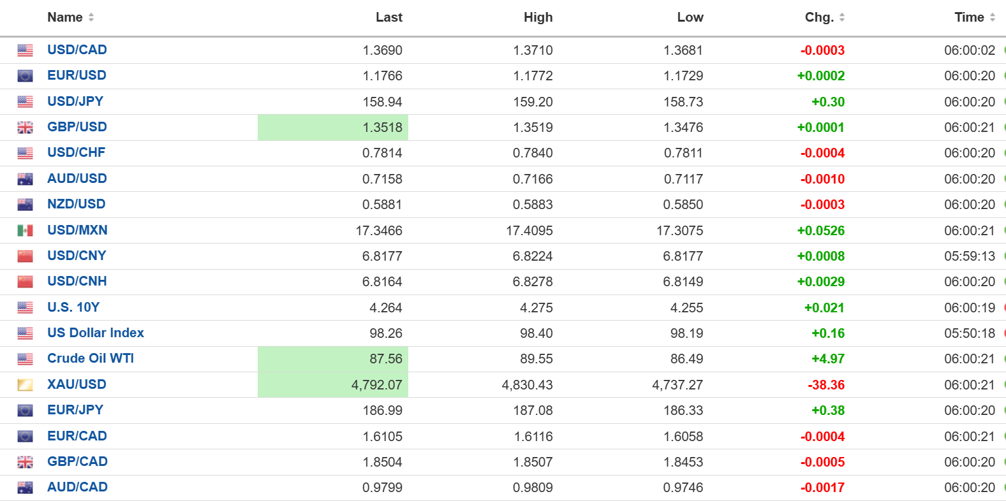Click the US flag icon beside USD/CAD

(25, 50)
